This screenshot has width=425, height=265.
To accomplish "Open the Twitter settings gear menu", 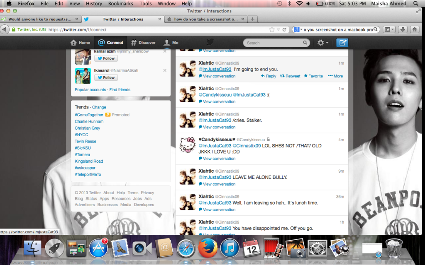I will click(321, 42).
